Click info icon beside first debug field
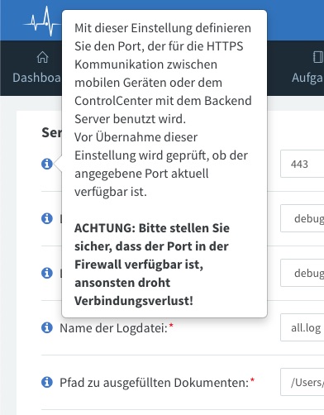 (x=47, y=218)
